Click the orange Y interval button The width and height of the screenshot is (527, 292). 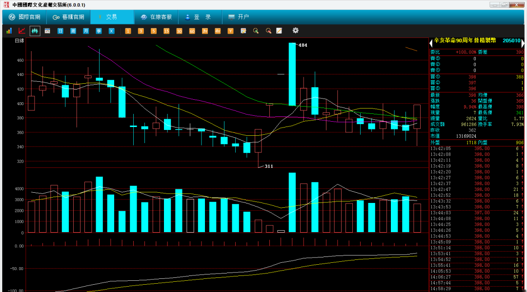(230, 31)
